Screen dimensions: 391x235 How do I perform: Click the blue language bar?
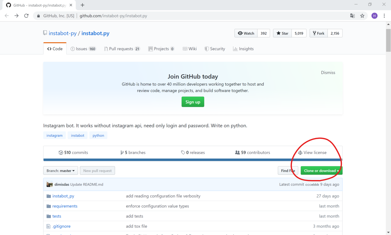(193, 160)
